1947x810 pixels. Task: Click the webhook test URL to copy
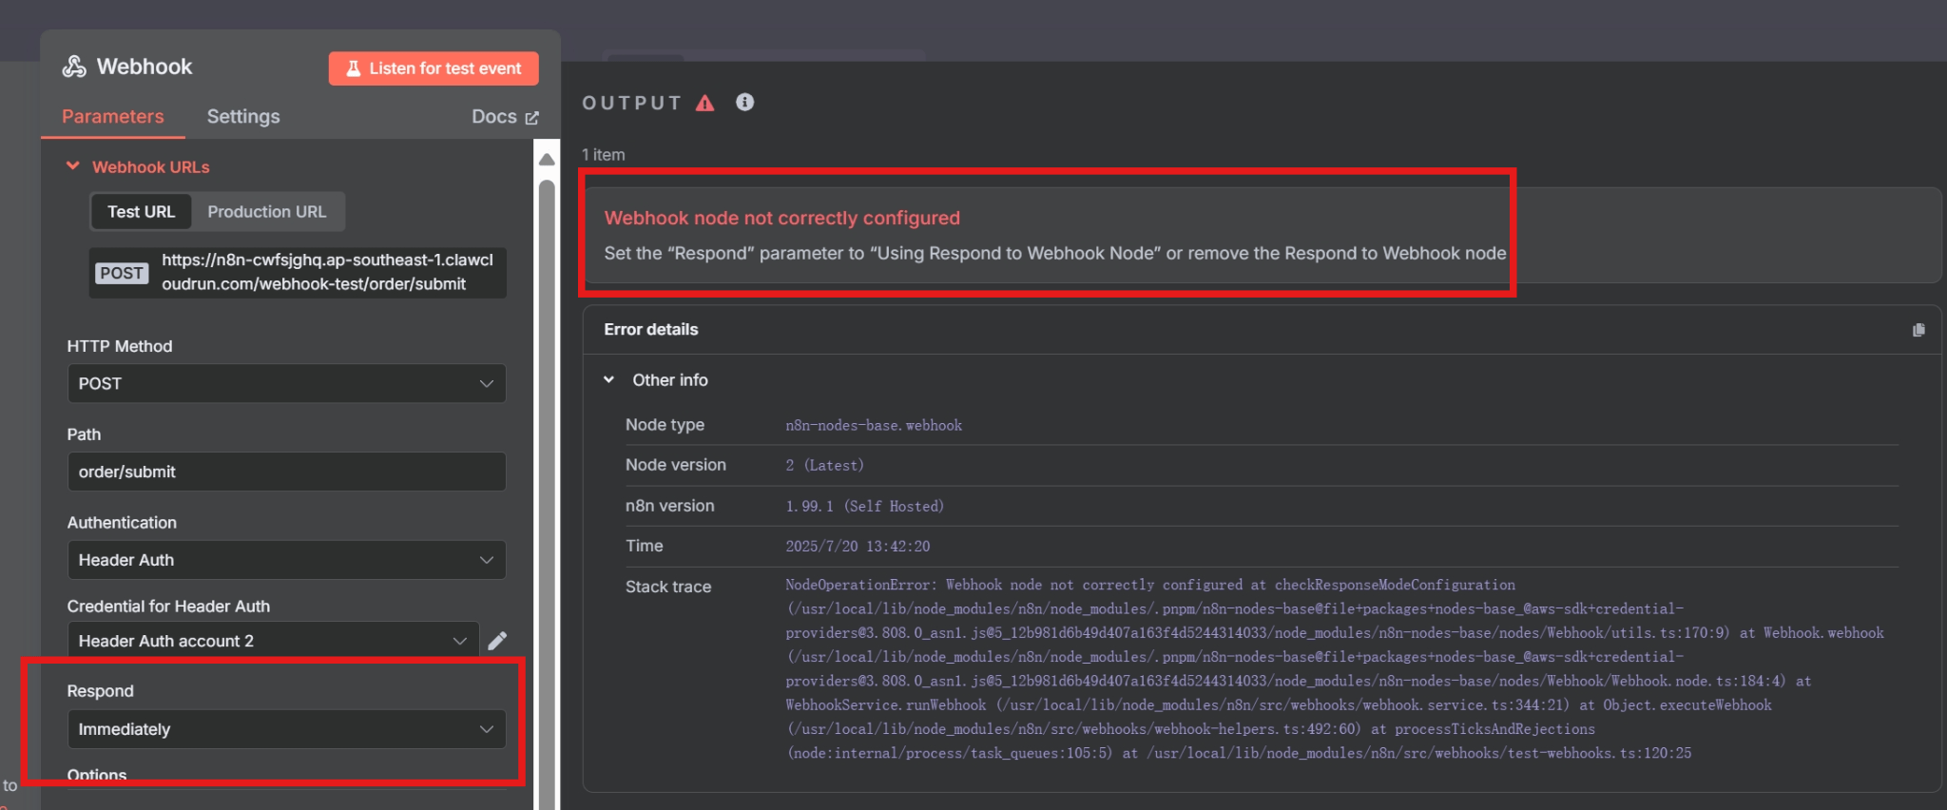click(327, 273)
